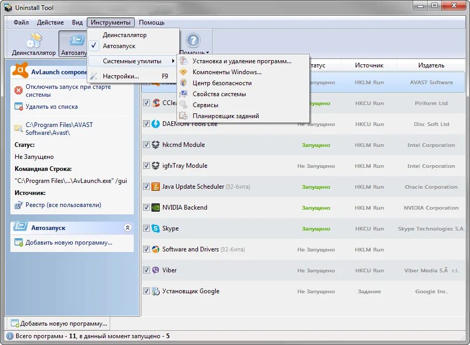The height and width of the screenshot is (345, 470).
Task: Uncheck the Software and Drivers checkbox
Action: click(x=146, y=249)
